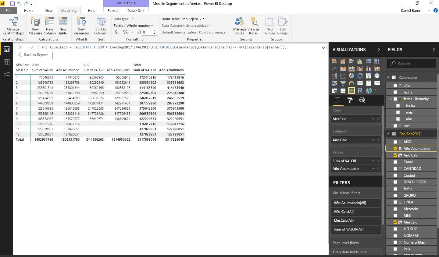
Task: Check the Ciudad field checkbox
Action: tap(395, 175)
